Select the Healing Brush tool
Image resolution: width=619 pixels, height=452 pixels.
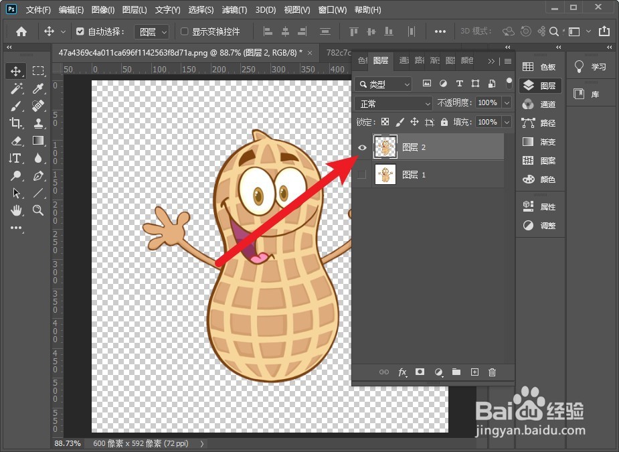tap(38, 106)
